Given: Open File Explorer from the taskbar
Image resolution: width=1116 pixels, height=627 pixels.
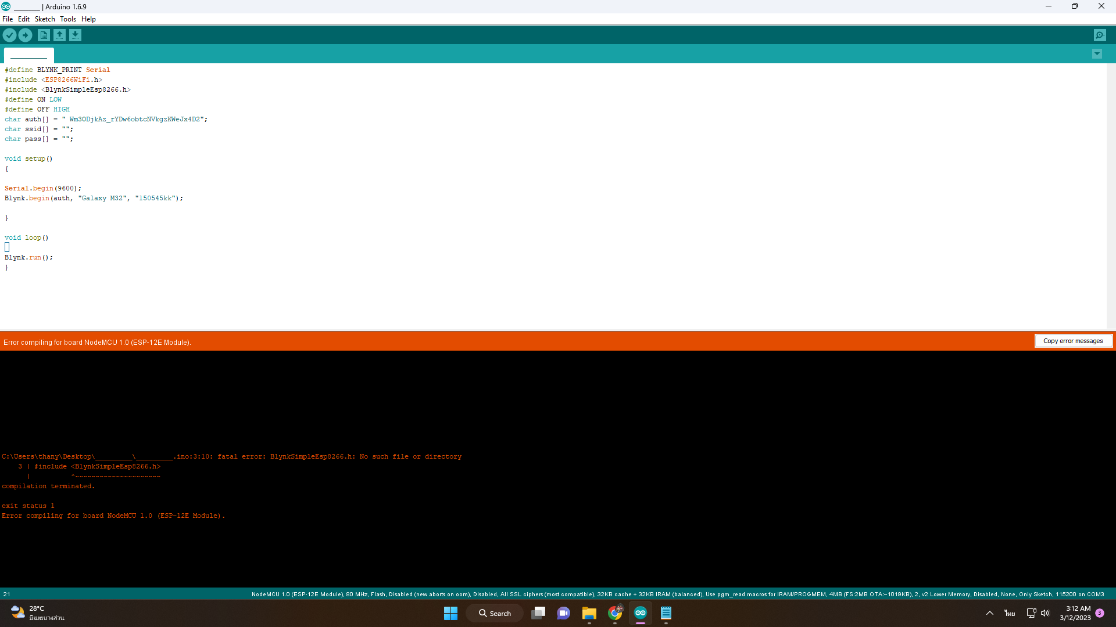Looking at the screenshot, I should [589, 613].
